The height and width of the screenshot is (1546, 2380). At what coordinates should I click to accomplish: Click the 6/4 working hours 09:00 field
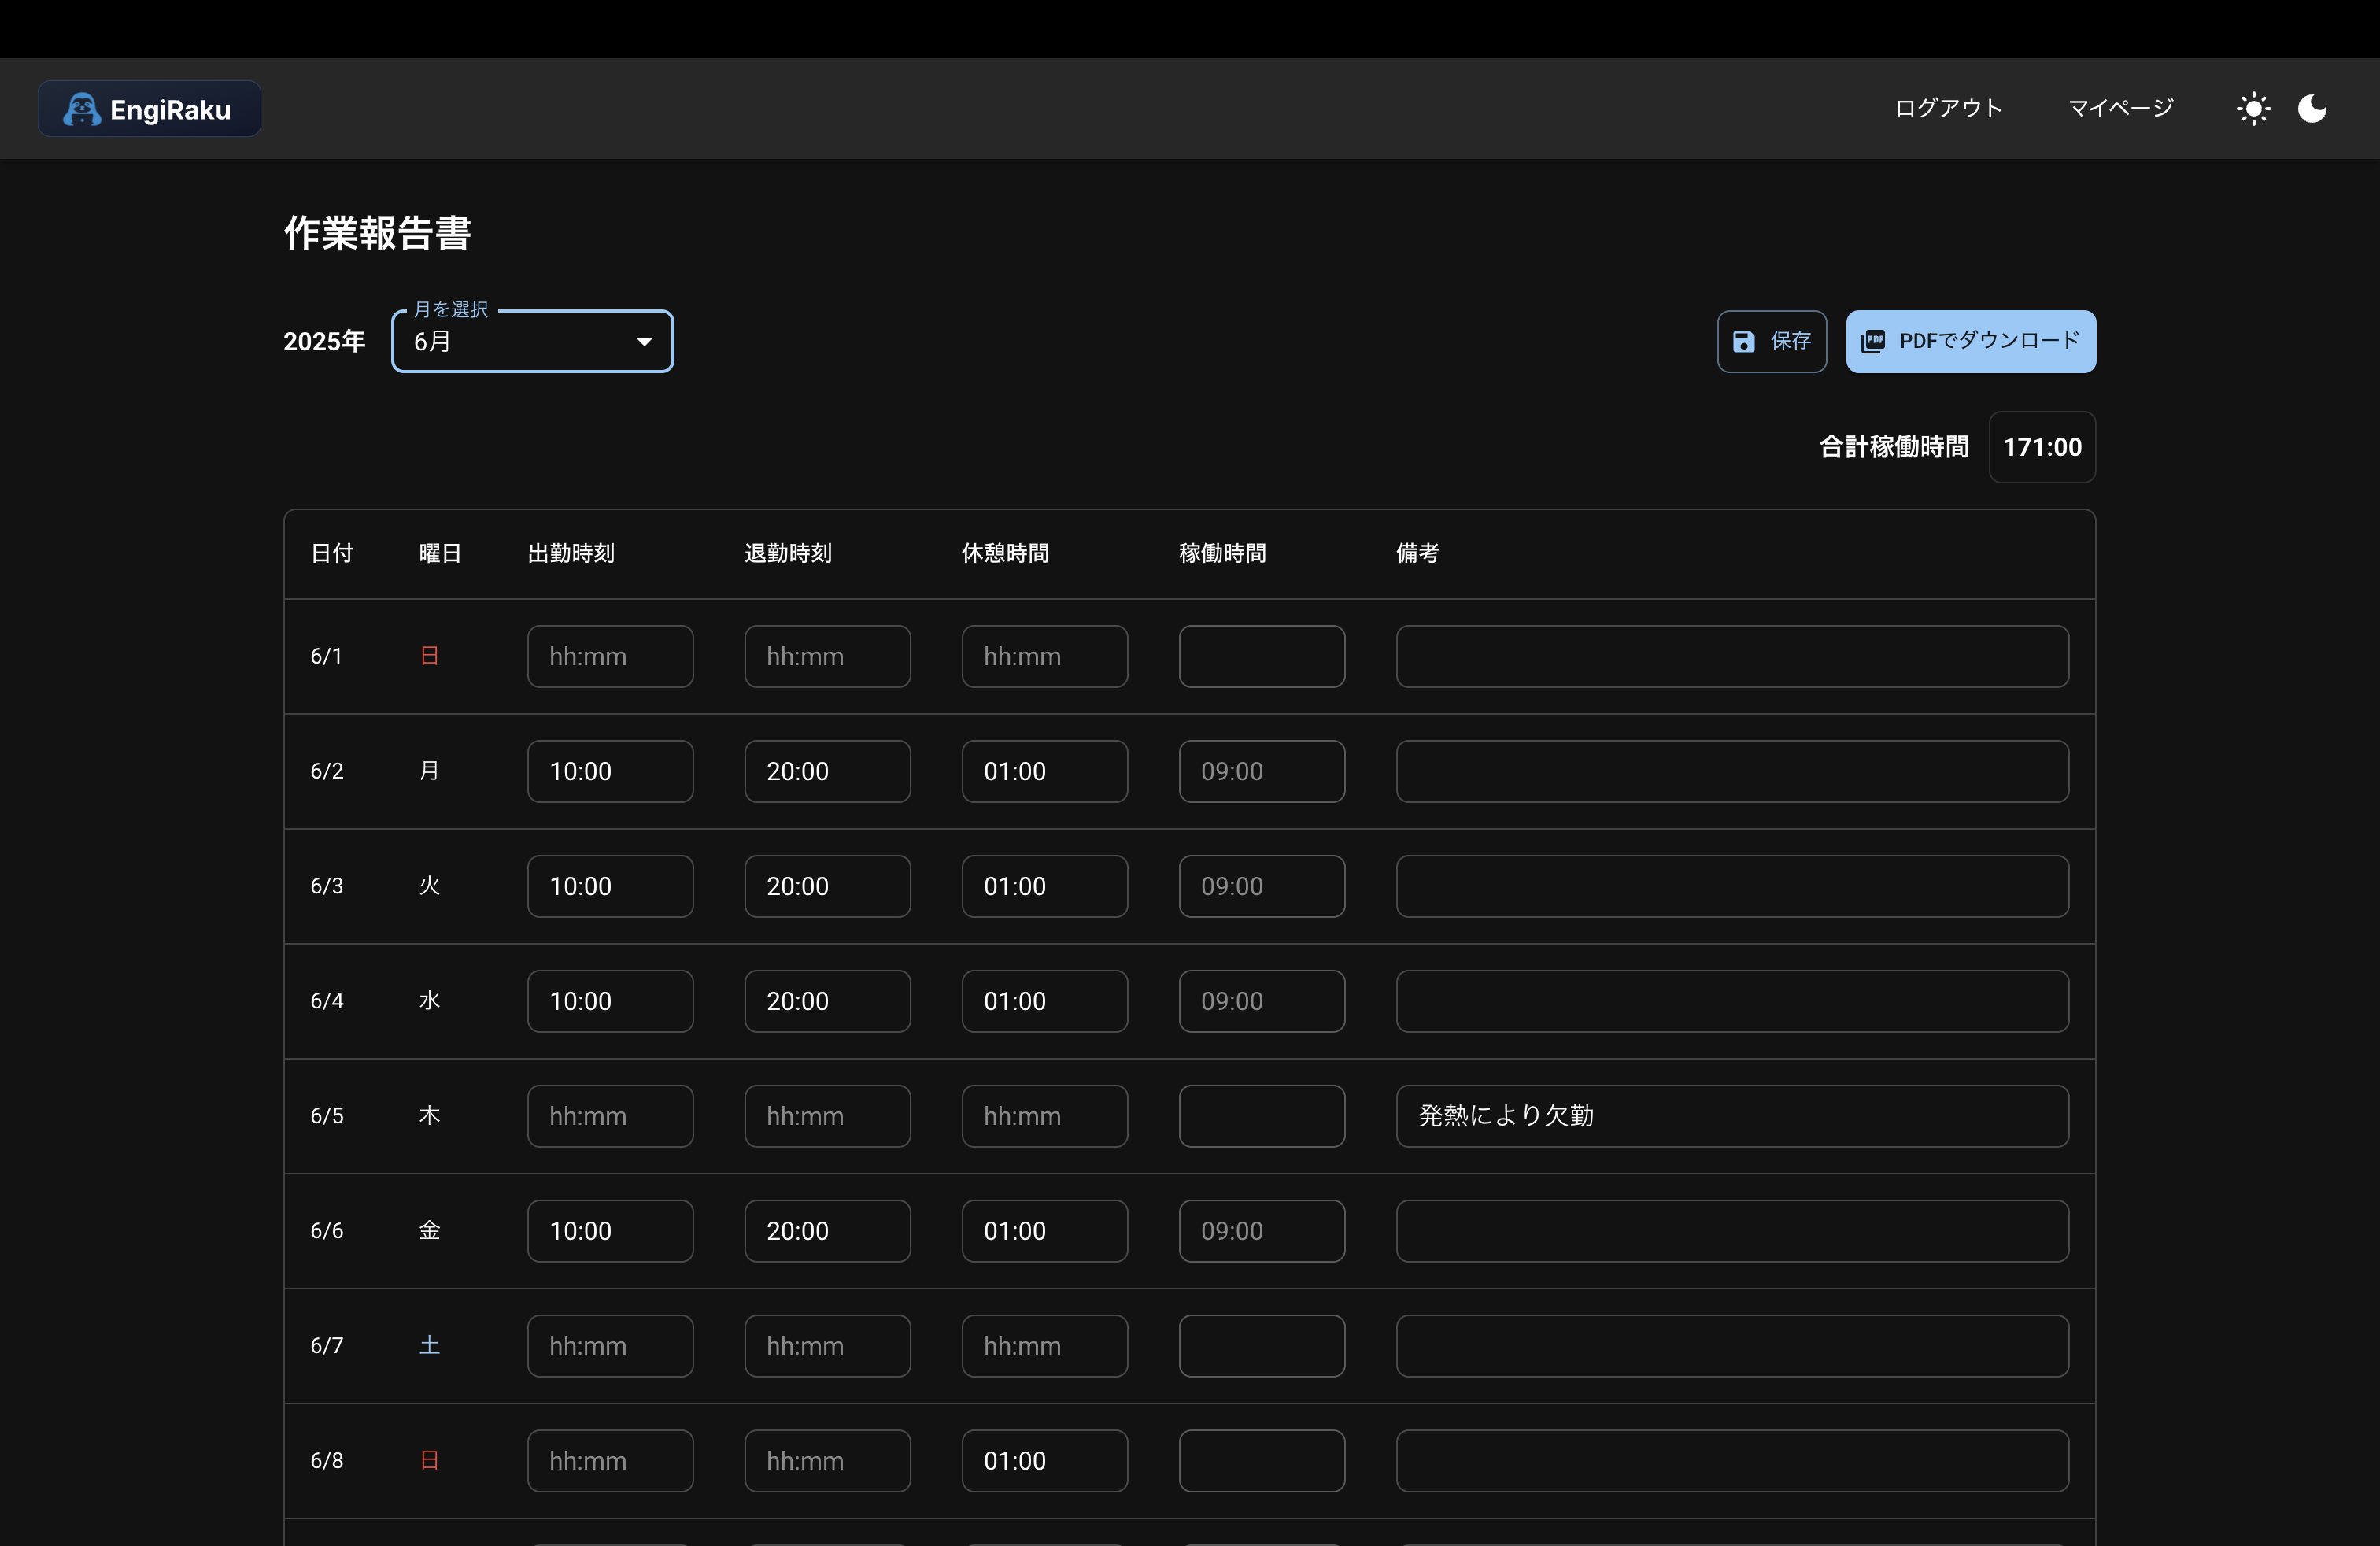click(1261, 1001)
